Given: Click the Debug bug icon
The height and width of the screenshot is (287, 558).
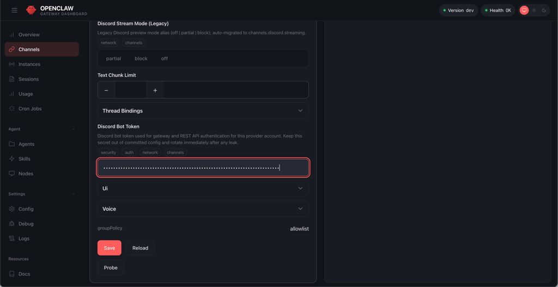Looking at the screenshot, I should pyautogui.click(x=12, y=224).
